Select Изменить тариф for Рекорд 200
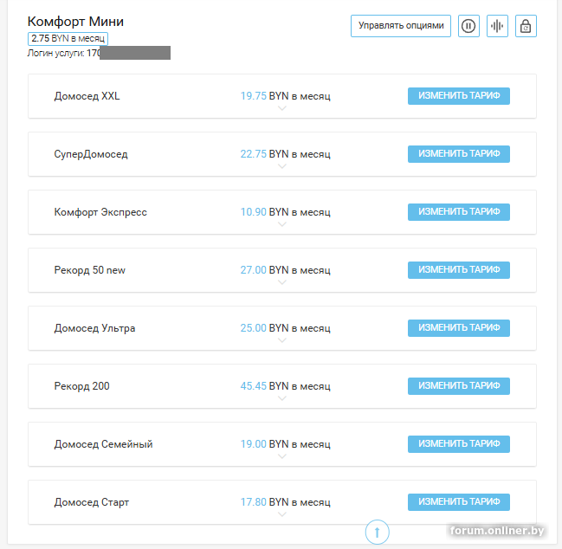Viewport: 562px width, 549px height. pos(459,386)
